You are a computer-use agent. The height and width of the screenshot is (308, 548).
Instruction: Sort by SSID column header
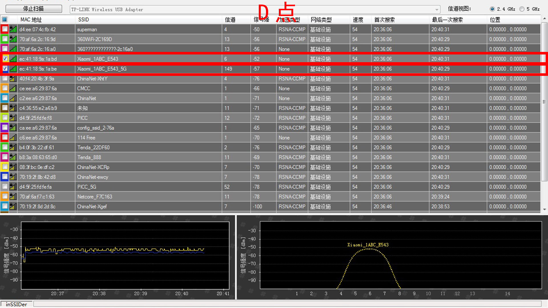[84, 19]
